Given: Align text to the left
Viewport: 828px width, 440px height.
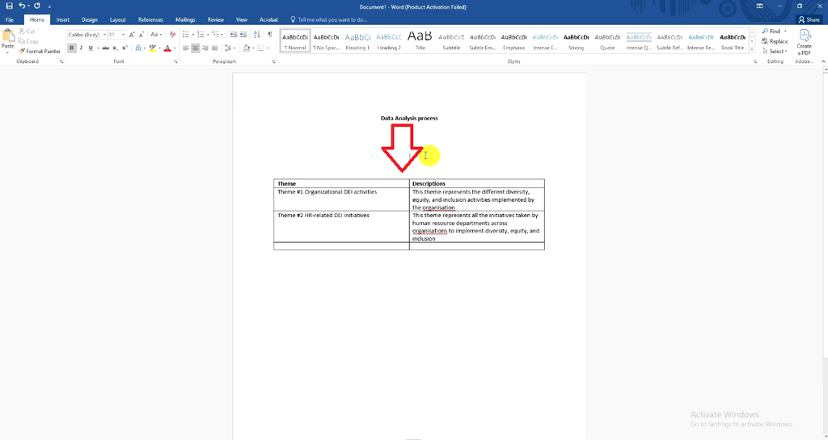Looking at the screenshot, I should point(186,48).
